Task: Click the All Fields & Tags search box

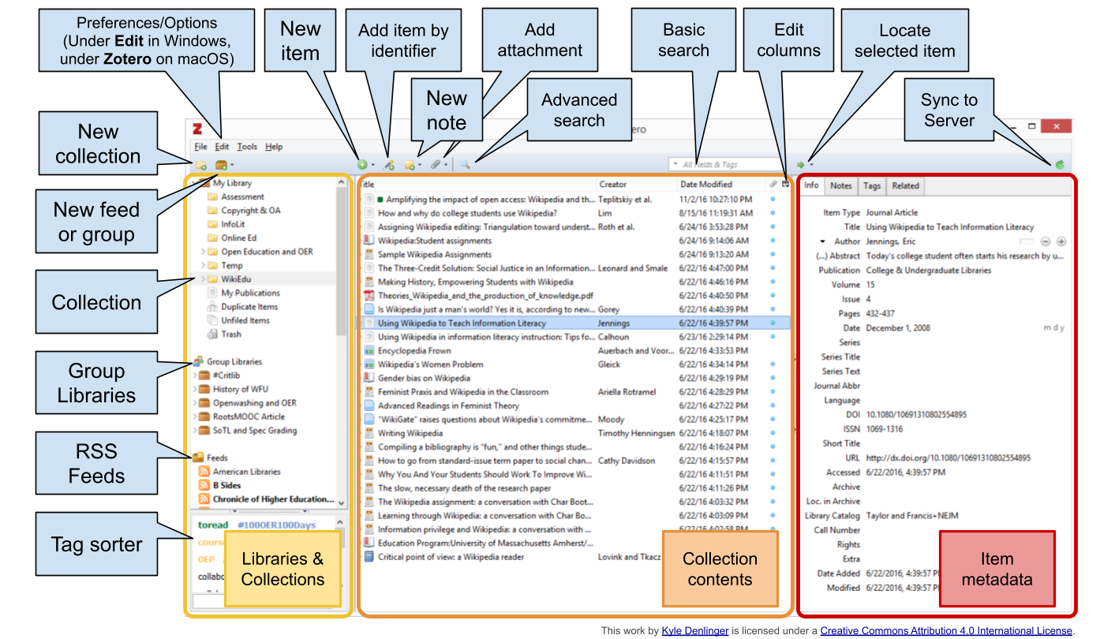Action: [x=726, y=165]
